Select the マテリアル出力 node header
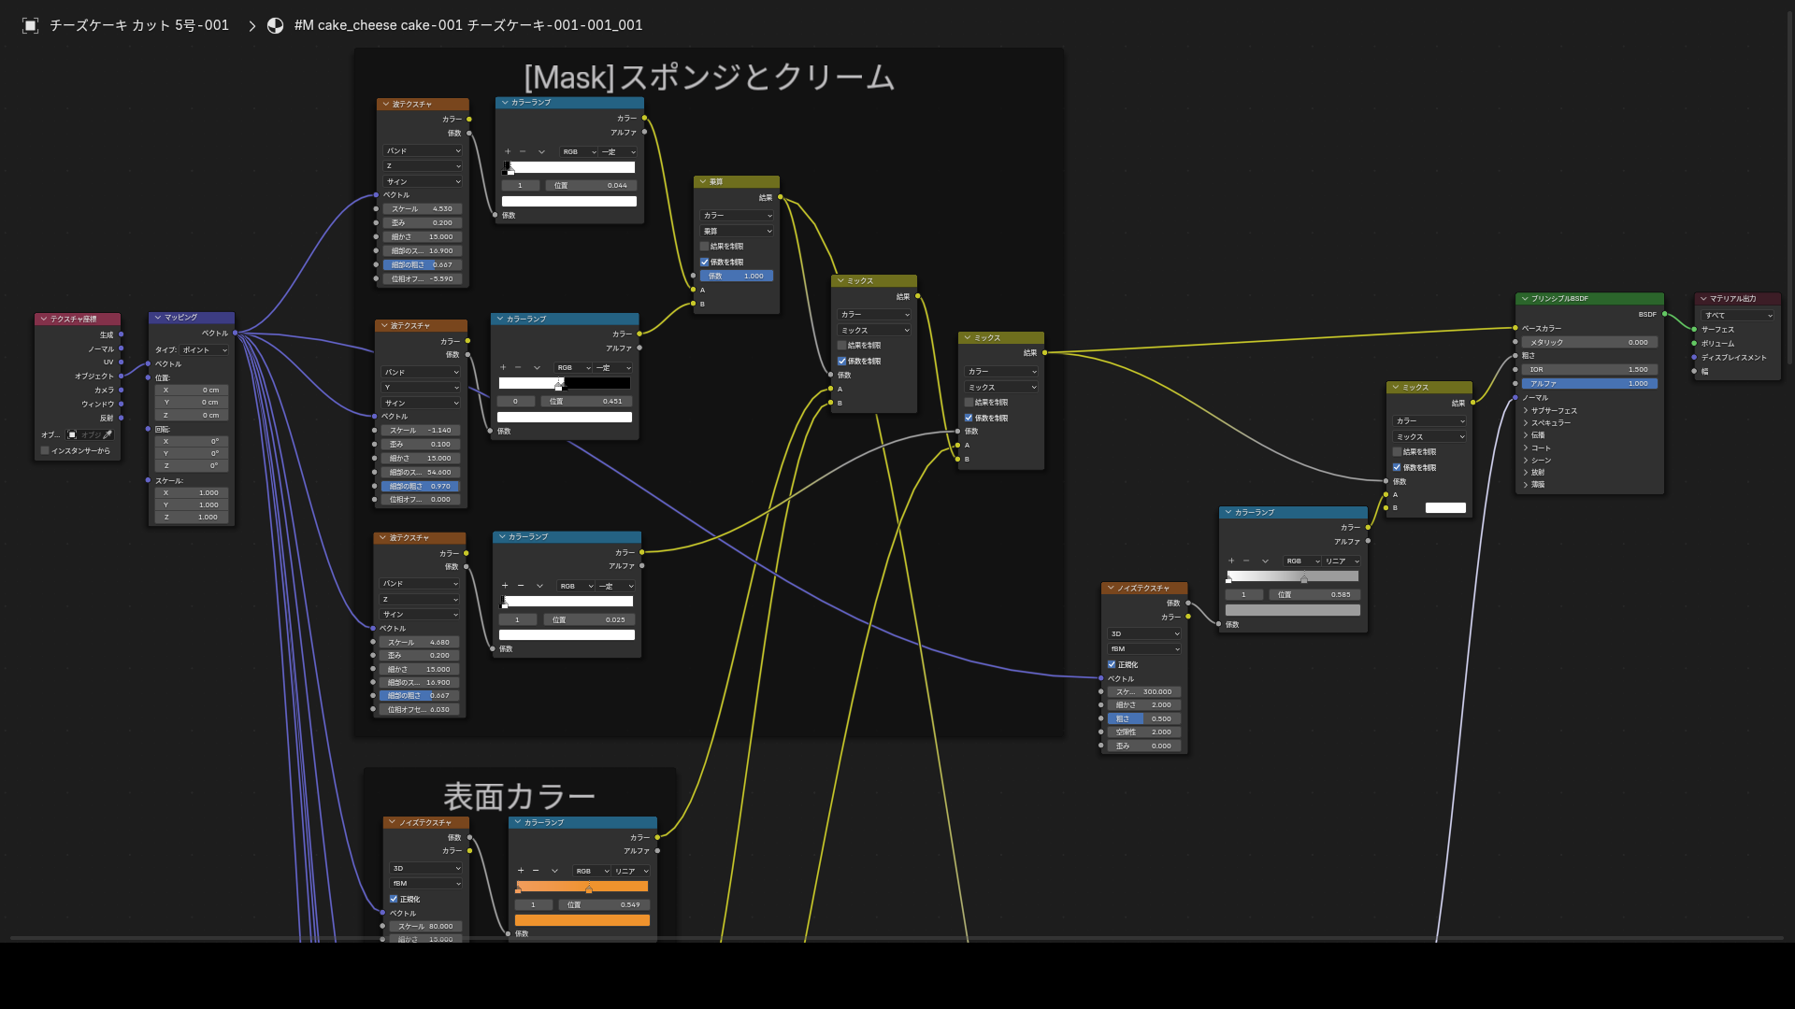The width and height of the screenshot is (1795, 1009). pos(1738,299)
